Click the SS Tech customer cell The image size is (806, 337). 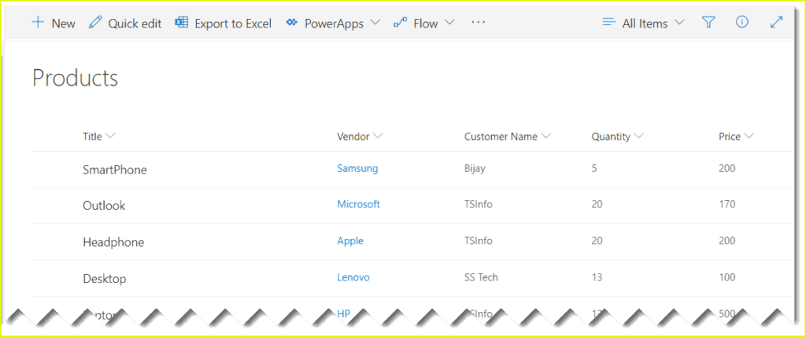(x=481, y=277)
